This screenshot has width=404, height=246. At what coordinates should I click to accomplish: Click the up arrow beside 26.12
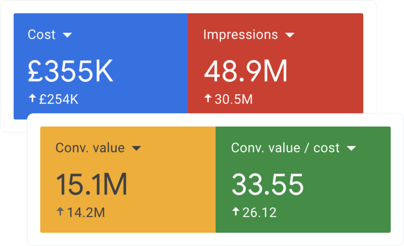click(235, 212)
